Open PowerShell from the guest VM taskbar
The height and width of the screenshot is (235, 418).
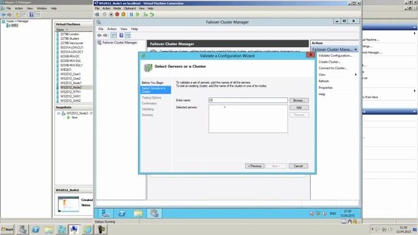[x=122, y=213]
